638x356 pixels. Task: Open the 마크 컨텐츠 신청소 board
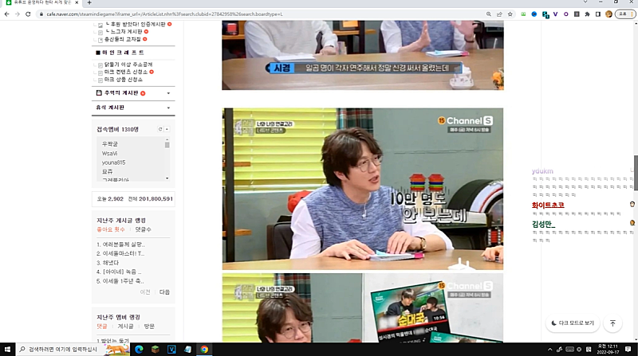(126, 72)
